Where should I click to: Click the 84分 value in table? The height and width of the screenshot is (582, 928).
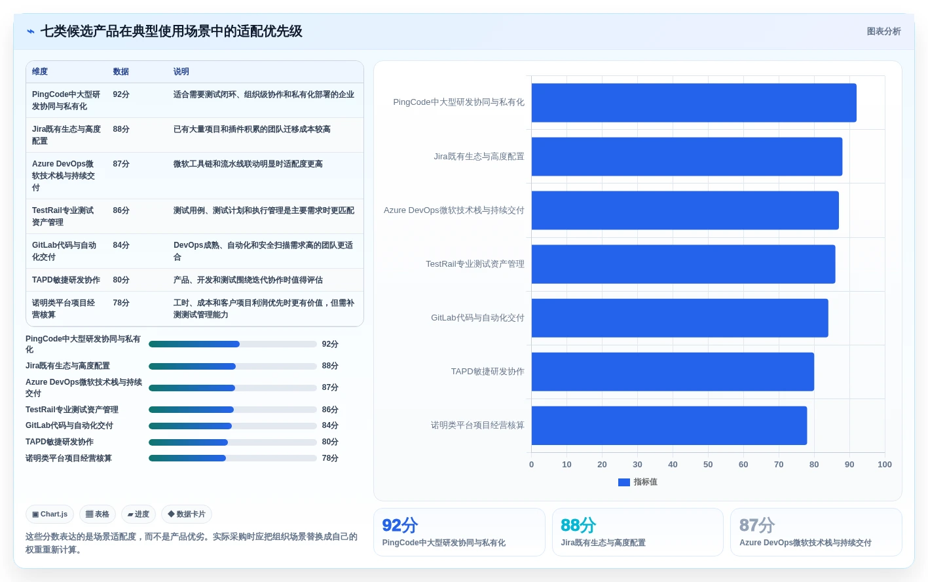(121, 245)
